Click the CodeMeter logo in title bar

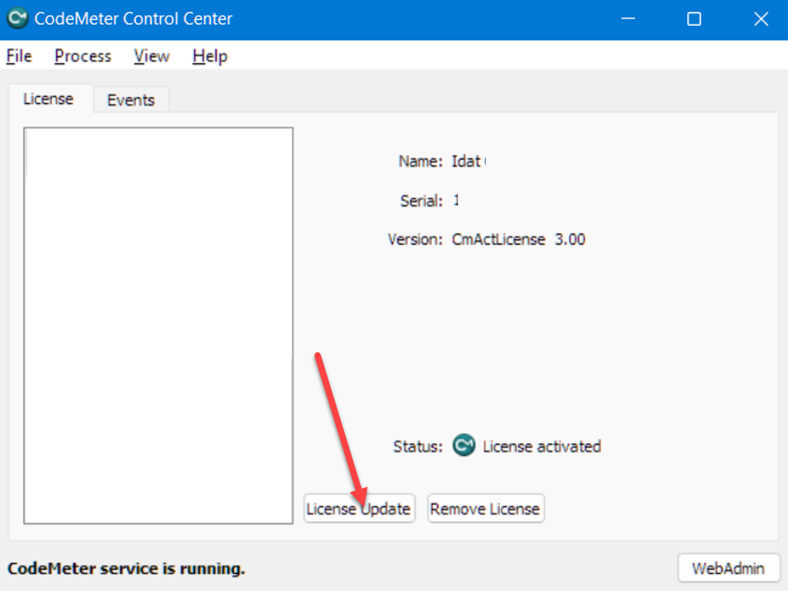tap(18, 19)
